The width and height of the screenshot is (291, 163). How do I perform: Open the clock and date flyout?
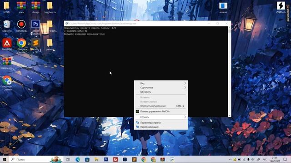(275, 159)
